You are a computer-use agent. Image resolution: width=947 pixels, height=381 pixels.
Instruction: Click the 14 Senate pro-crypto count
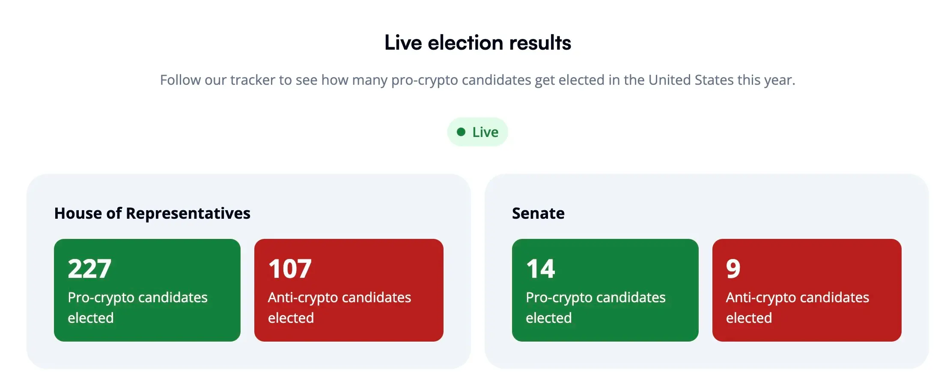pyautogui.click(x=540, y=269)
